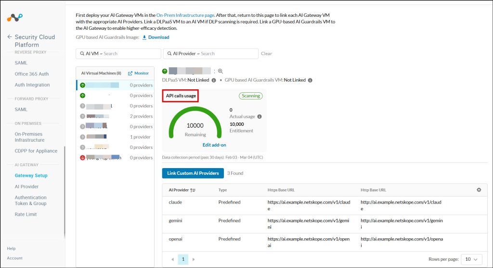Open Authentication Token & Group item
The image size is (493, 268).
(x=30, y=200)
